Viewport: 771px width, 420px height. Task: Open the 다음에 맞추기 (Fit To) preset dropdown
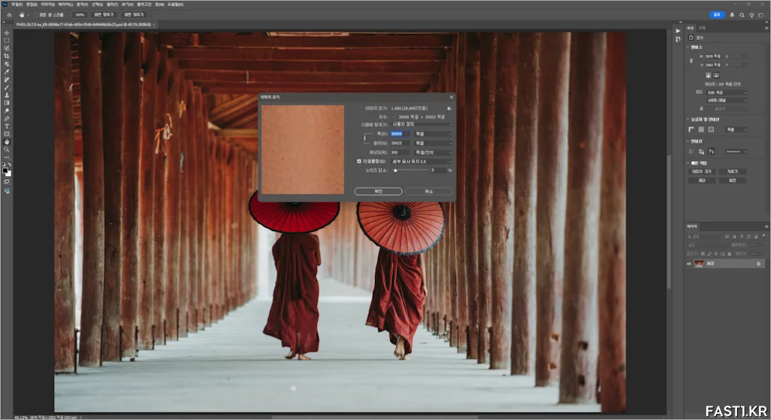coord(421,124)
